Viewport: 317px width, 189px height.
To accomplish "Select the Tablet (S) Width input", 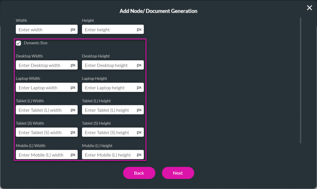I will tap(43, 132).
